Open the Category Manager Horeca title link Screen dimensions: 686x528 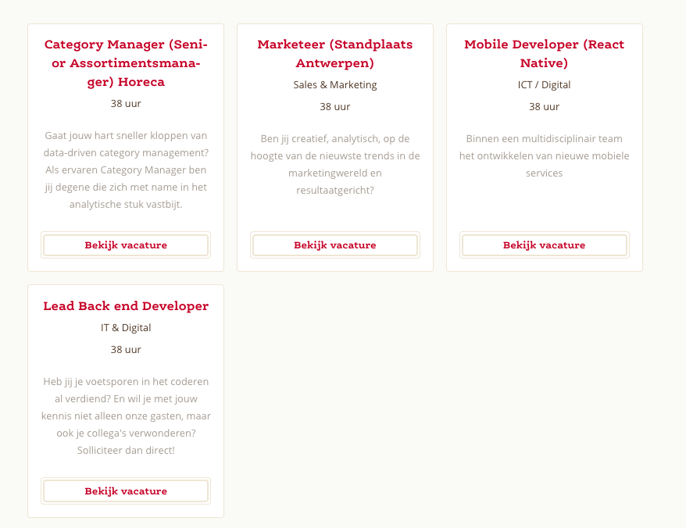pos(126,63)
